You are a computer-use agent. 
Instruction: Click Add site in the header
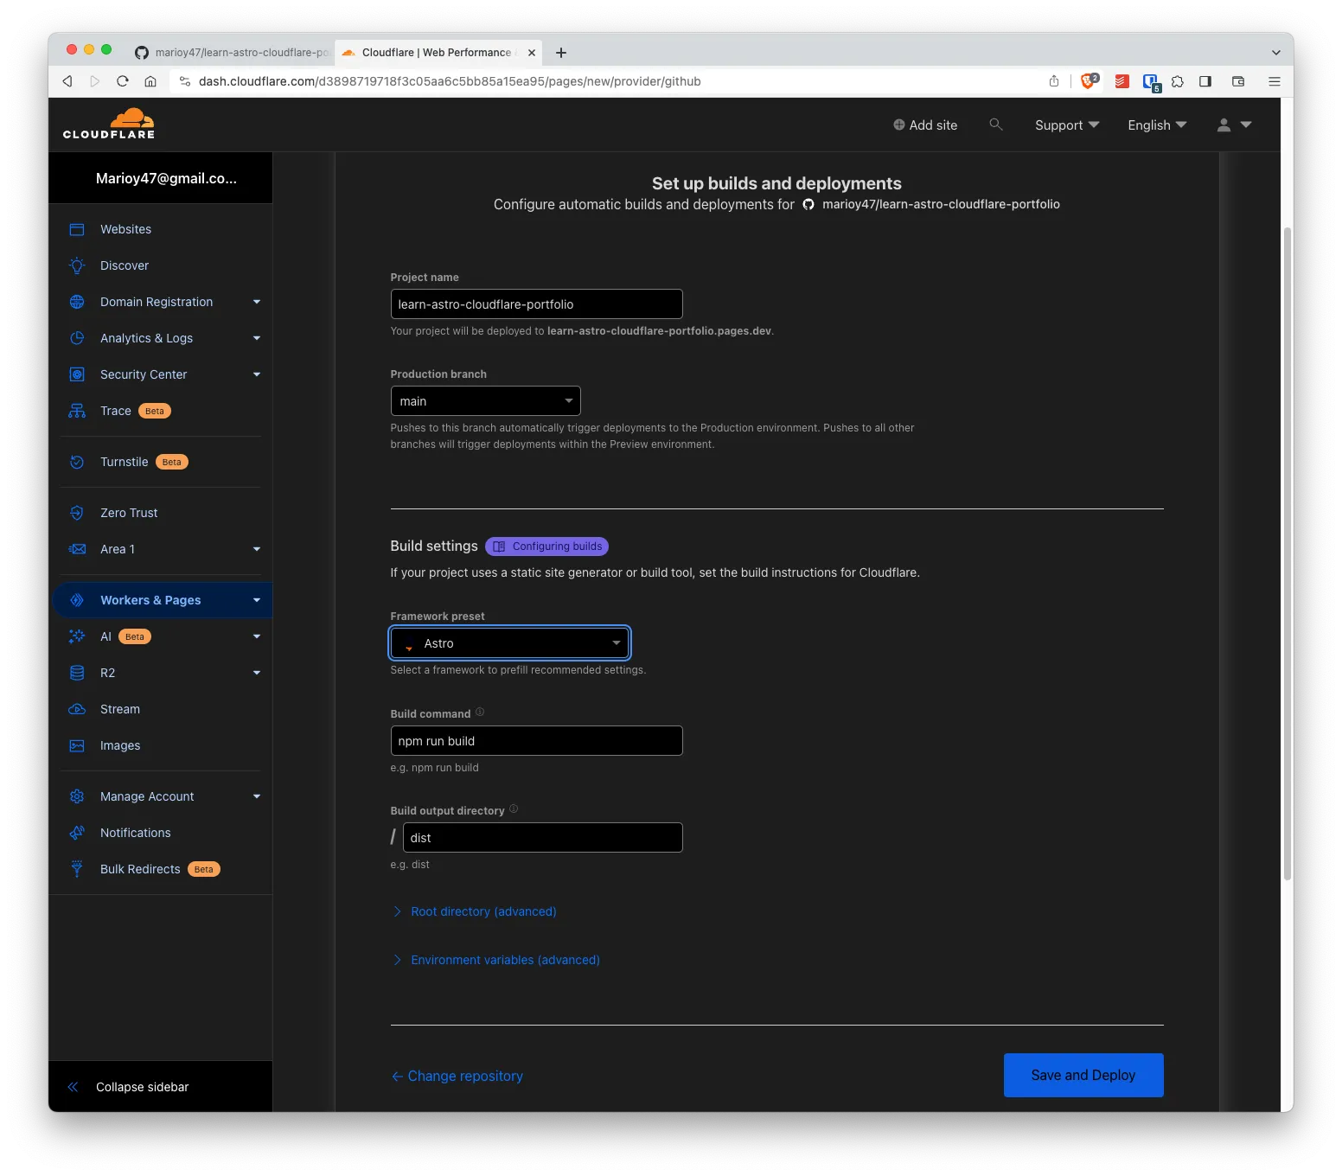tap(925, 125)
